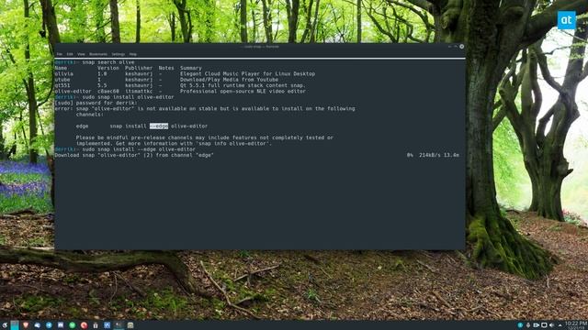Open the Edit menu in Konsole
The height and width of the screenshot is (330, 588).
70,54
